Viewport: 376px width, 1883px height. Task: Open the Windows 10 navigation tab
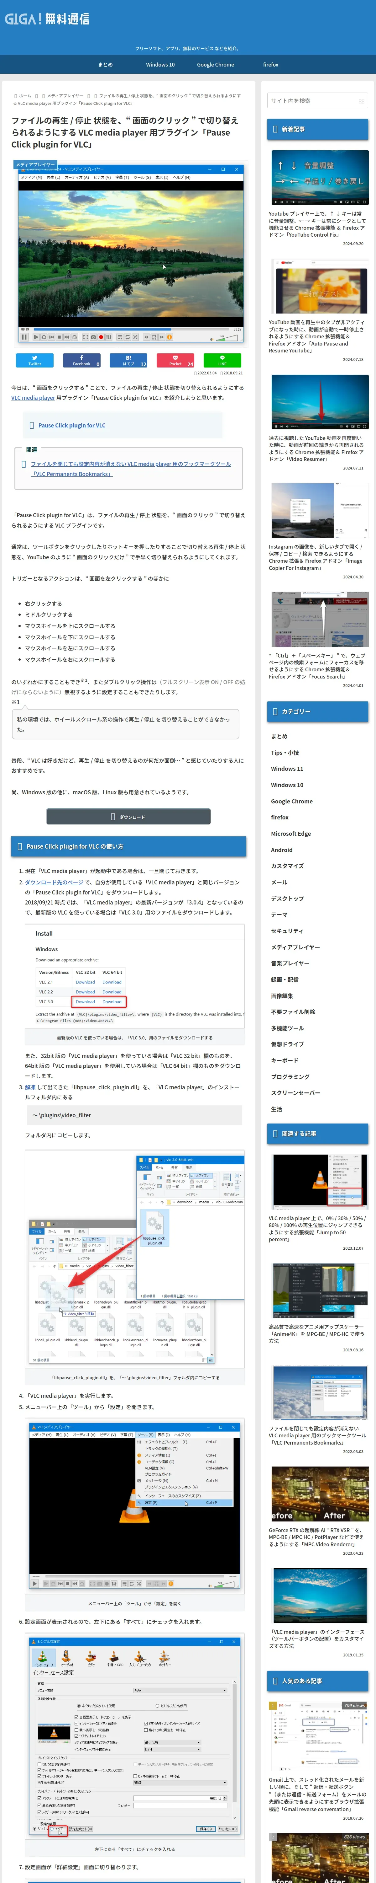160,64
